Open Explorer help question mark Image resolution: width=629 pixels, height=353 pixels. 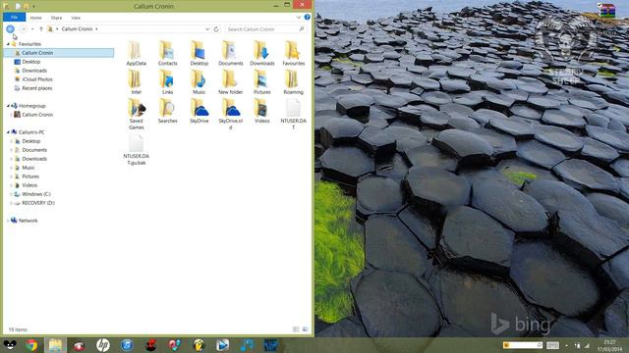pyautogui.click(x=307, y=18)
